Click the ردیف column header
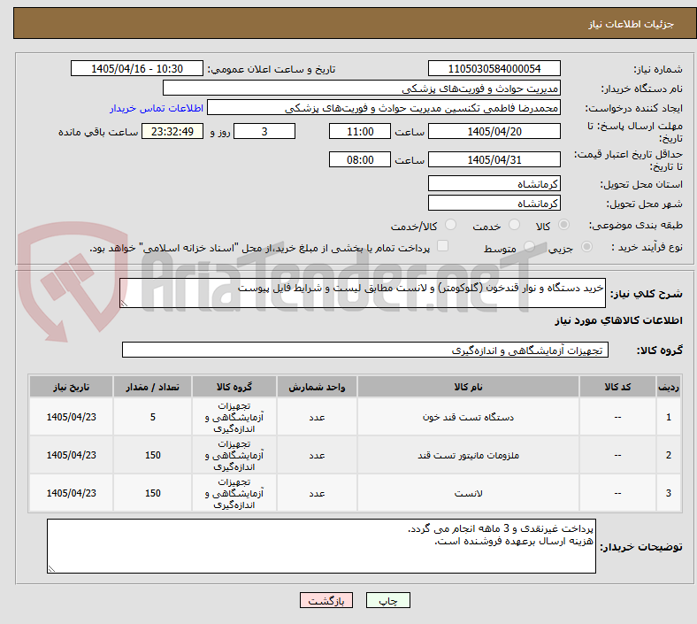 tap(669, 387)
